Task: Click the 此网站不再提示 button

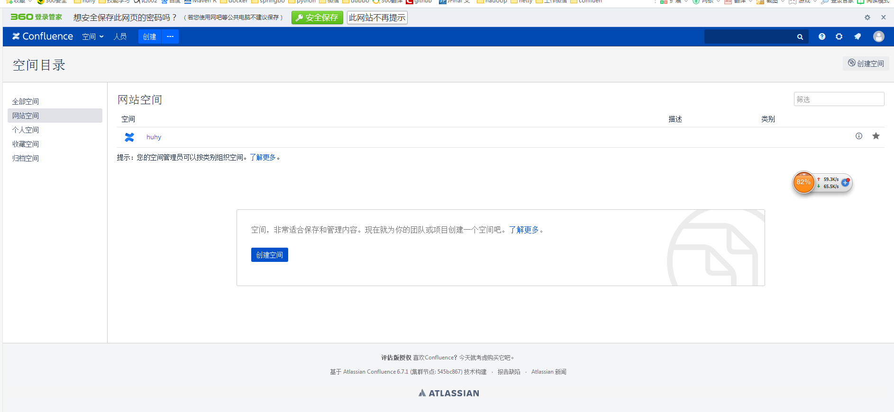Action: click(377, 18)
